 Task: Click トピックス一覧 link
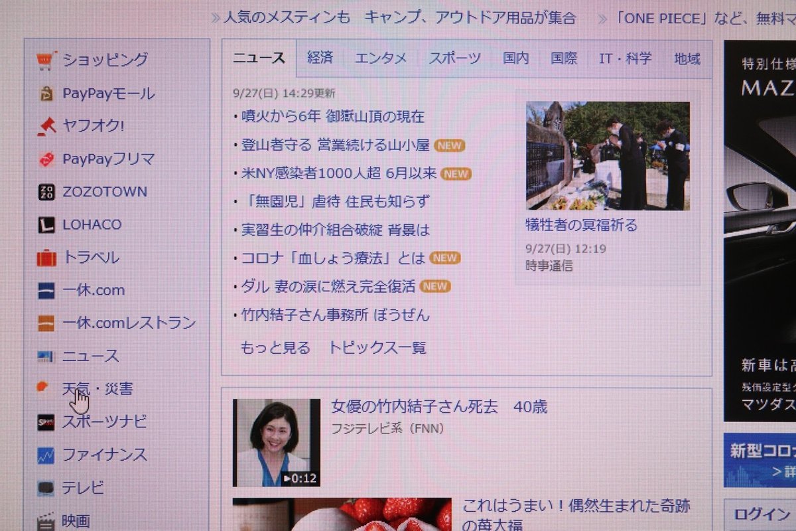point(377,347)
